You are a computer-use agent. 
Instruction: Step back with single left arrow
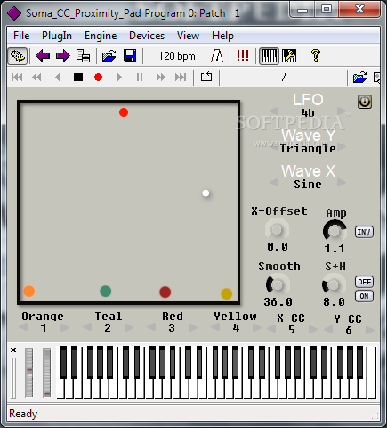(58, 78)
